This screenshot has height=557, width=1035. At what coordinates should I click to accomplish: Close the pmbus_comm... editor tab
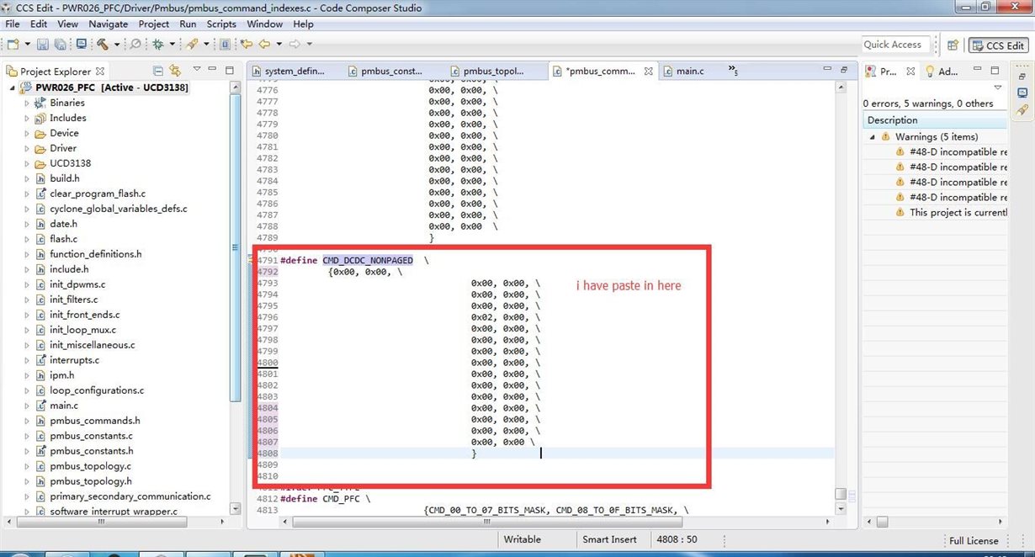tap(648, 72)
